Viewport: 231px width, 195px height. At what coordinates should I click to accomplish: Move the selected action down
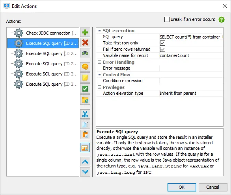[x=85, y=172]
